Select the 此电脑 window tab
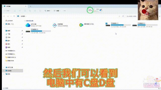 click(x=15, y=6)
